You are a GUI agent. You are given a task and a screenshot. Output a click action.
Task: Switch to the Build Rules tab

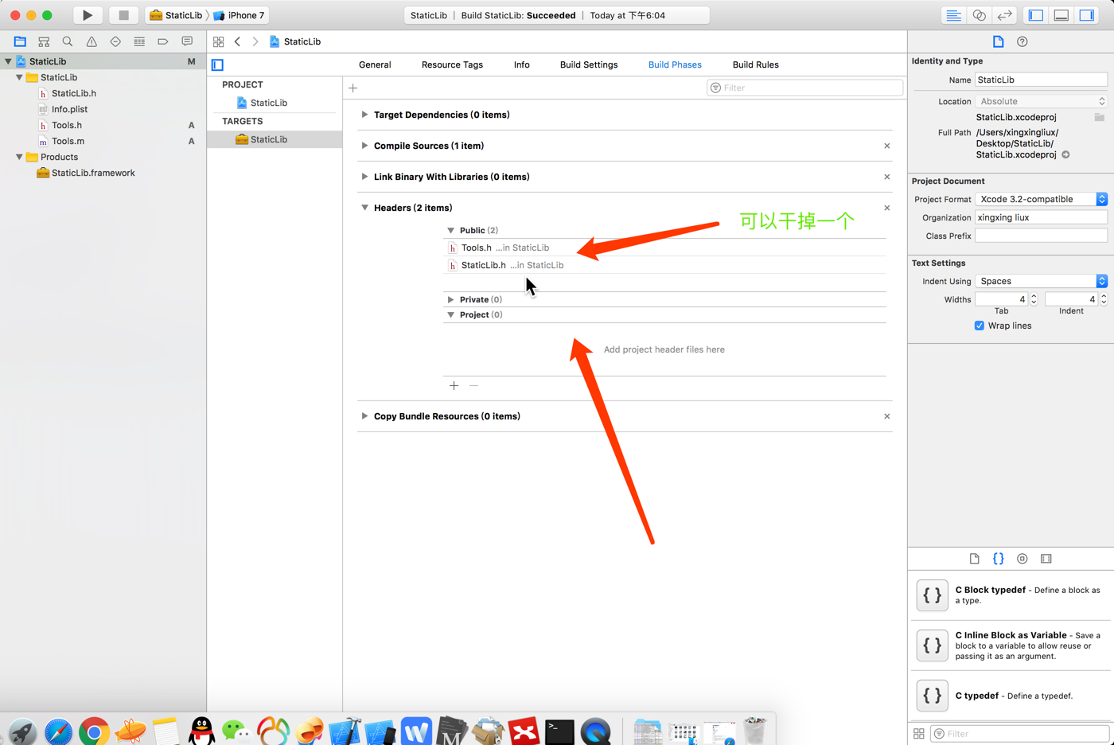756,64
